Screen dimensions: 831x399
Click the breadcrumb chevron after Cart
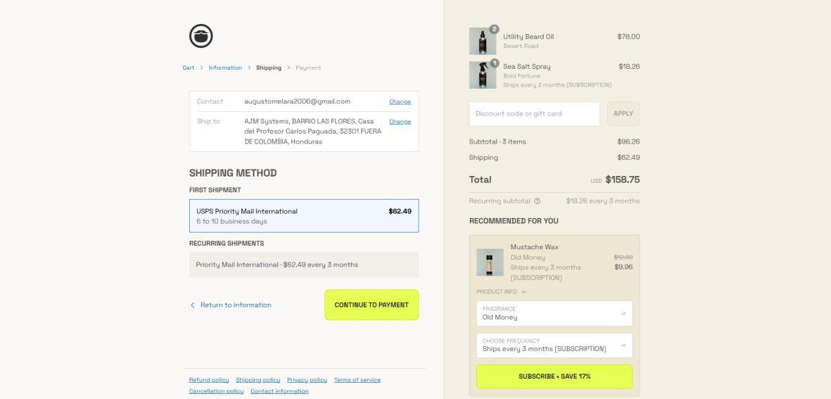tap(201, 68)
